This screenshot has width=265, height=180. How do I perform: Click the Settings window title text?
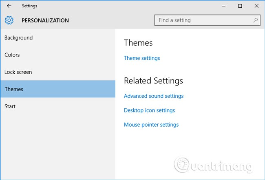[x=29, y=6]
